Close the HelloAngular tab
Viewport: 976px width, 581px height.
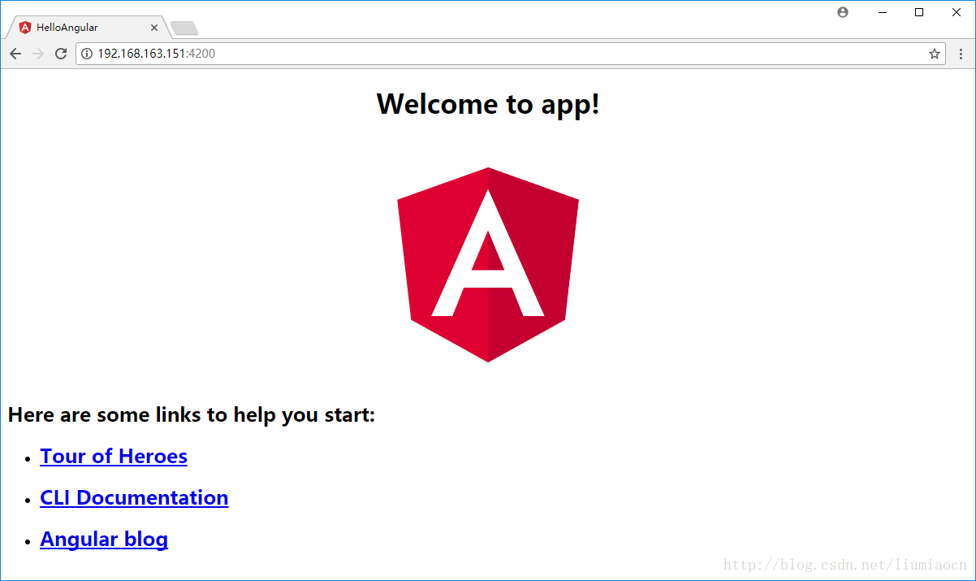pos(154,28)
